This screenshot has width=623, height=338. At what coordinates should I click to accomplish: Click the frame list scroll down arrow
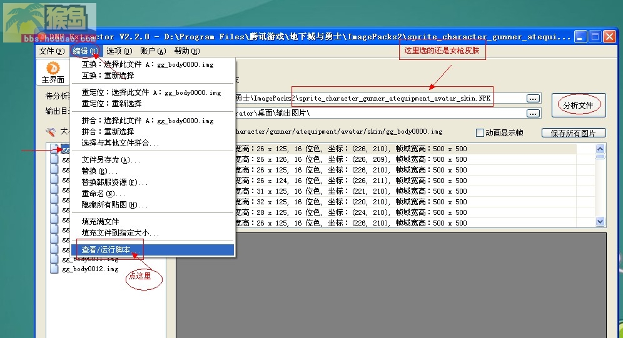tap(600, 222)
